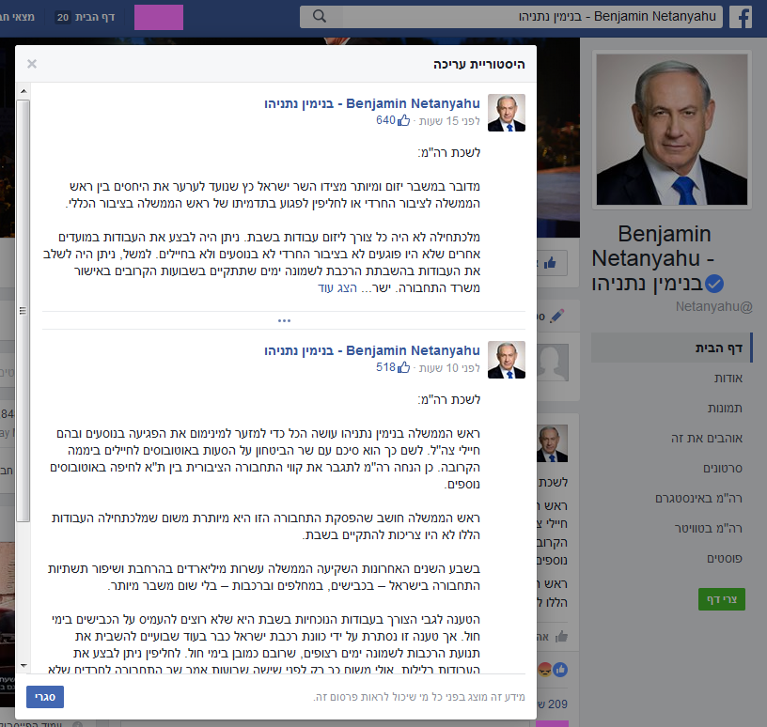Click the large Netanyahu profile picture
This screenshot has height=727, width=767.
coord(672,130)
